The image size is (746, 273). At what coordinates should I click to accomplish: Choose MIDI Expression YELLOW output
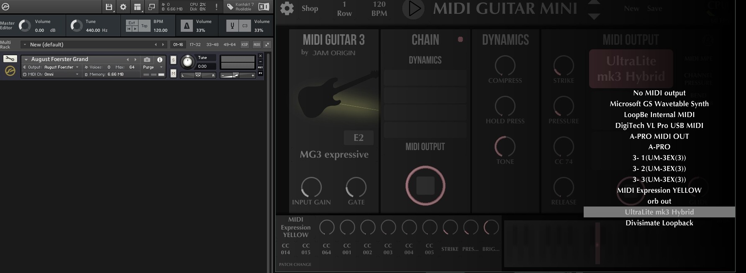tap(659, 190)
